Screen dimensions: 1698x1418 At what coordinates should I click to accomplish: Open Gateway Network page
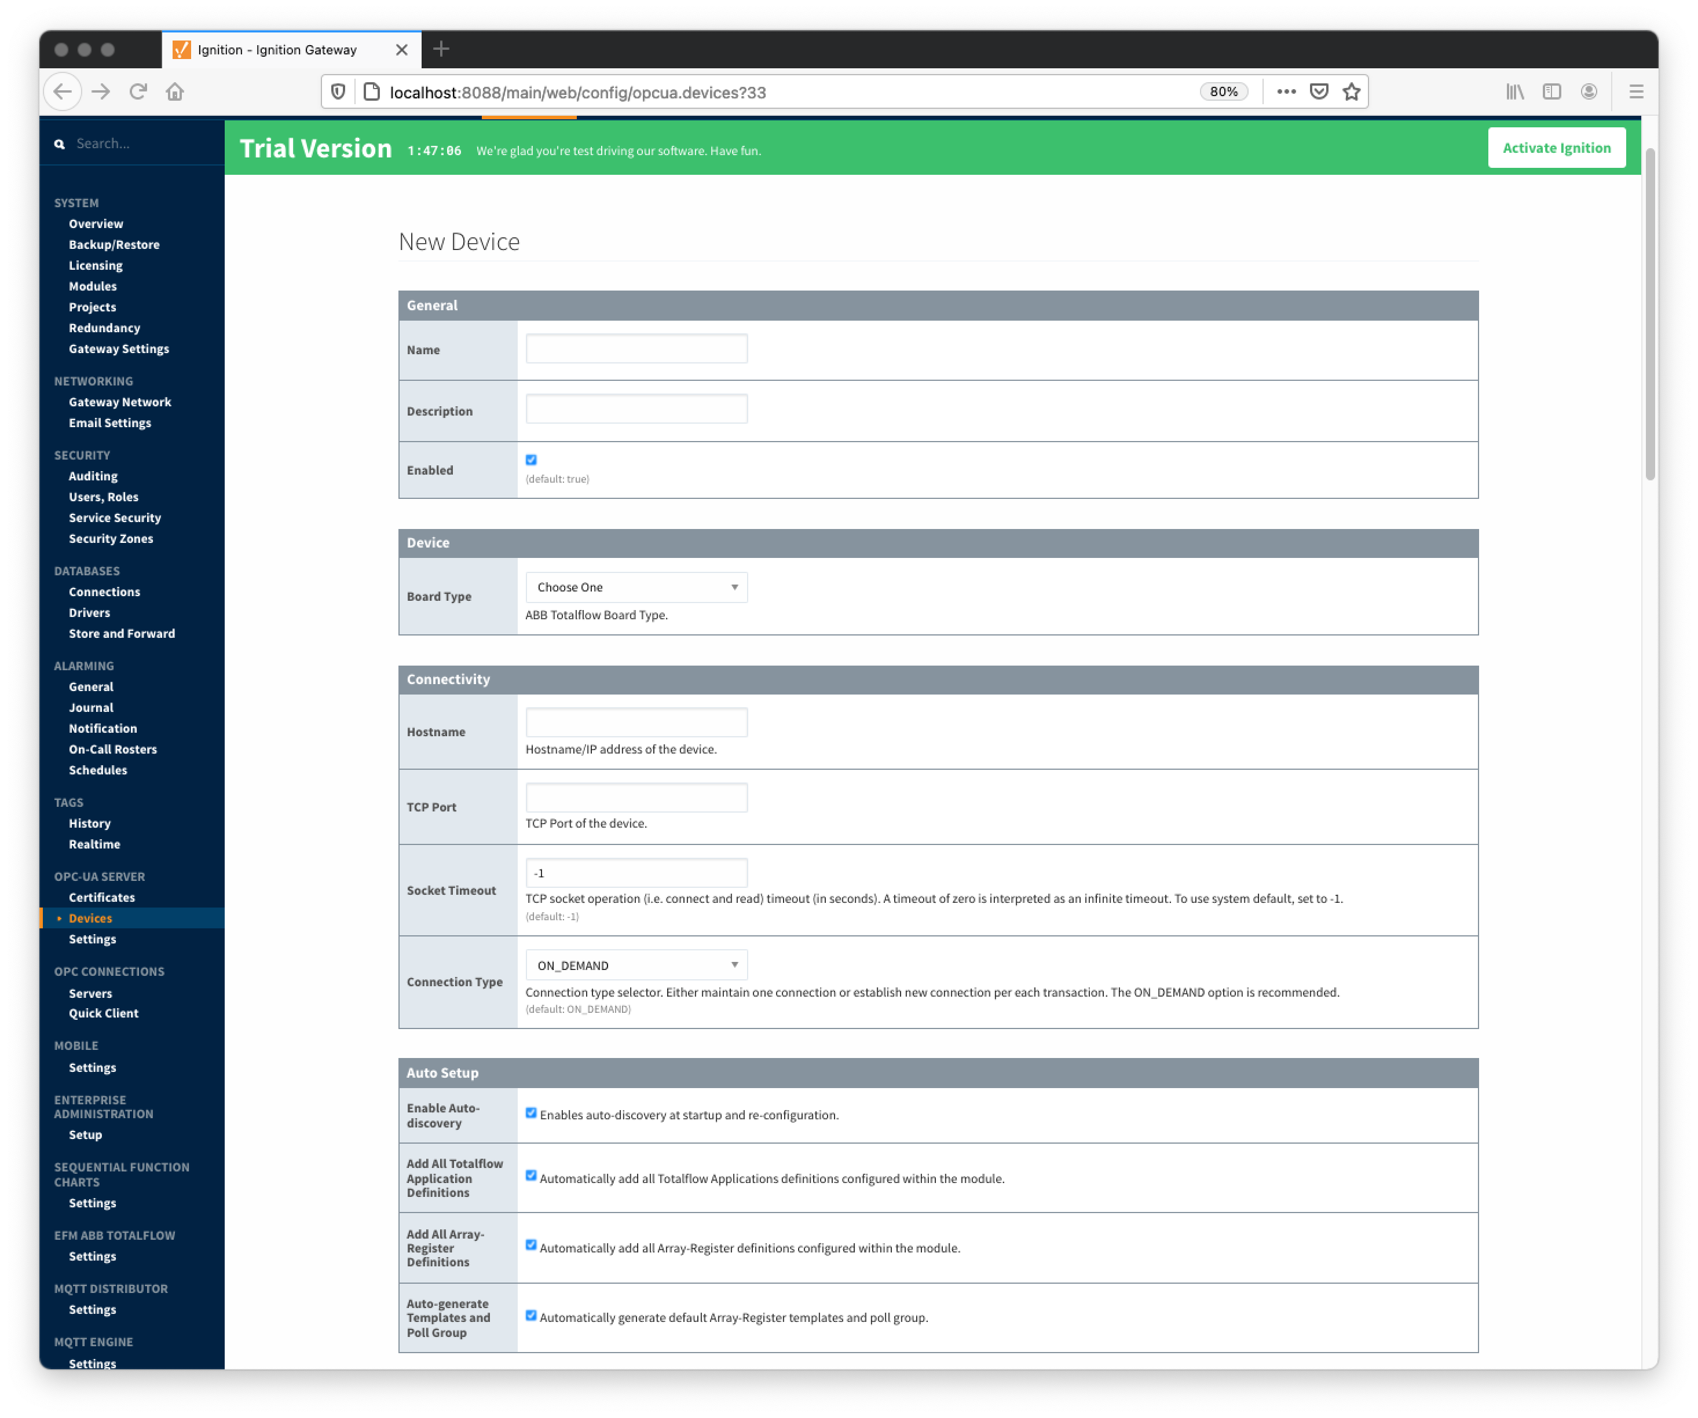tap(120, 402)
